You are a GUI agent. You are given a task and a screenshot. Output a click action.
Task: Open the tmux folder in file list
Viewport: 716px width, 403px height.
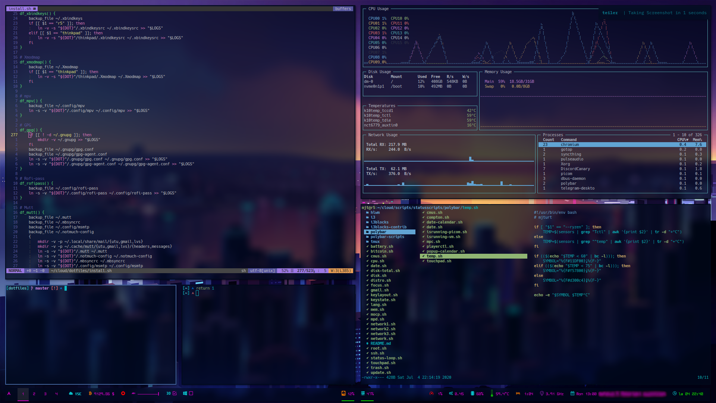coord(375,242)
